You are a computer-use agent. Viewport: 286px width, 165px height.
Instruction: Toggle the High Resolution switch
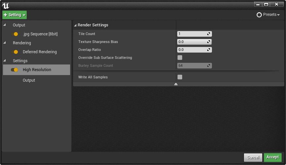click(15, 70)
